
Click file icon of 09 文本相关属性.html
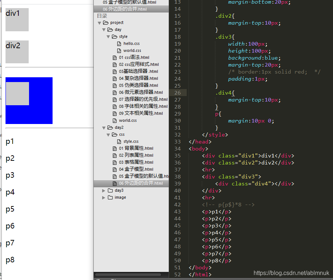(115, 114)
